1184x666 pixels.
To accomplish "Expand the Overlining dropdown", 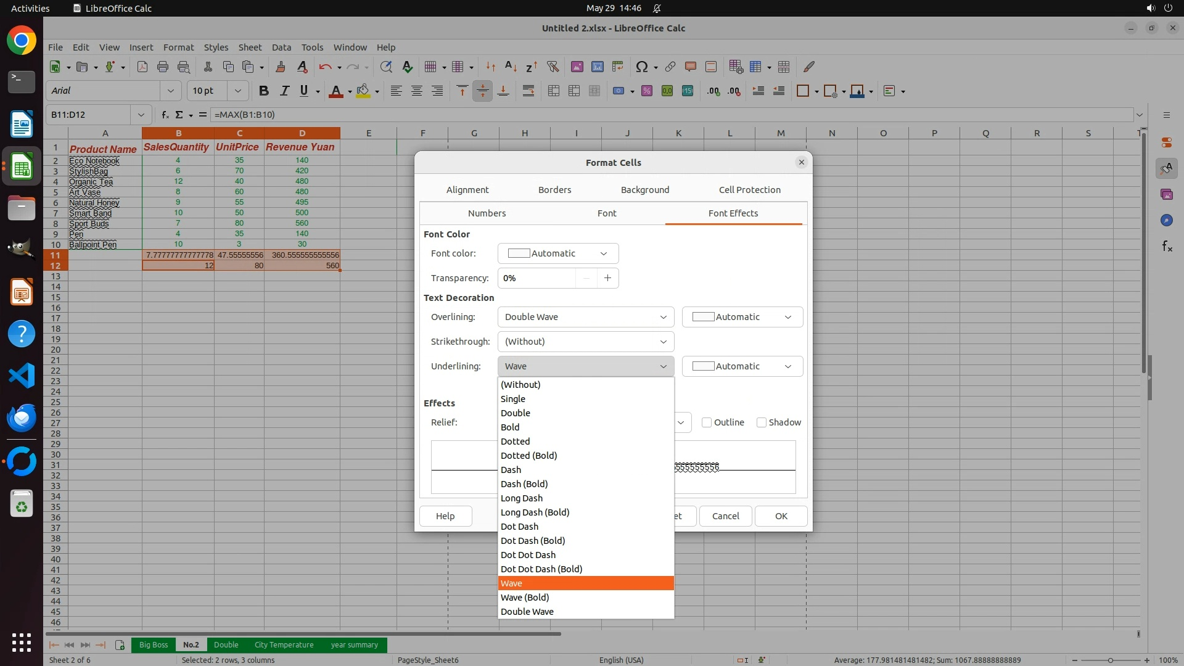I will [585, 317].
